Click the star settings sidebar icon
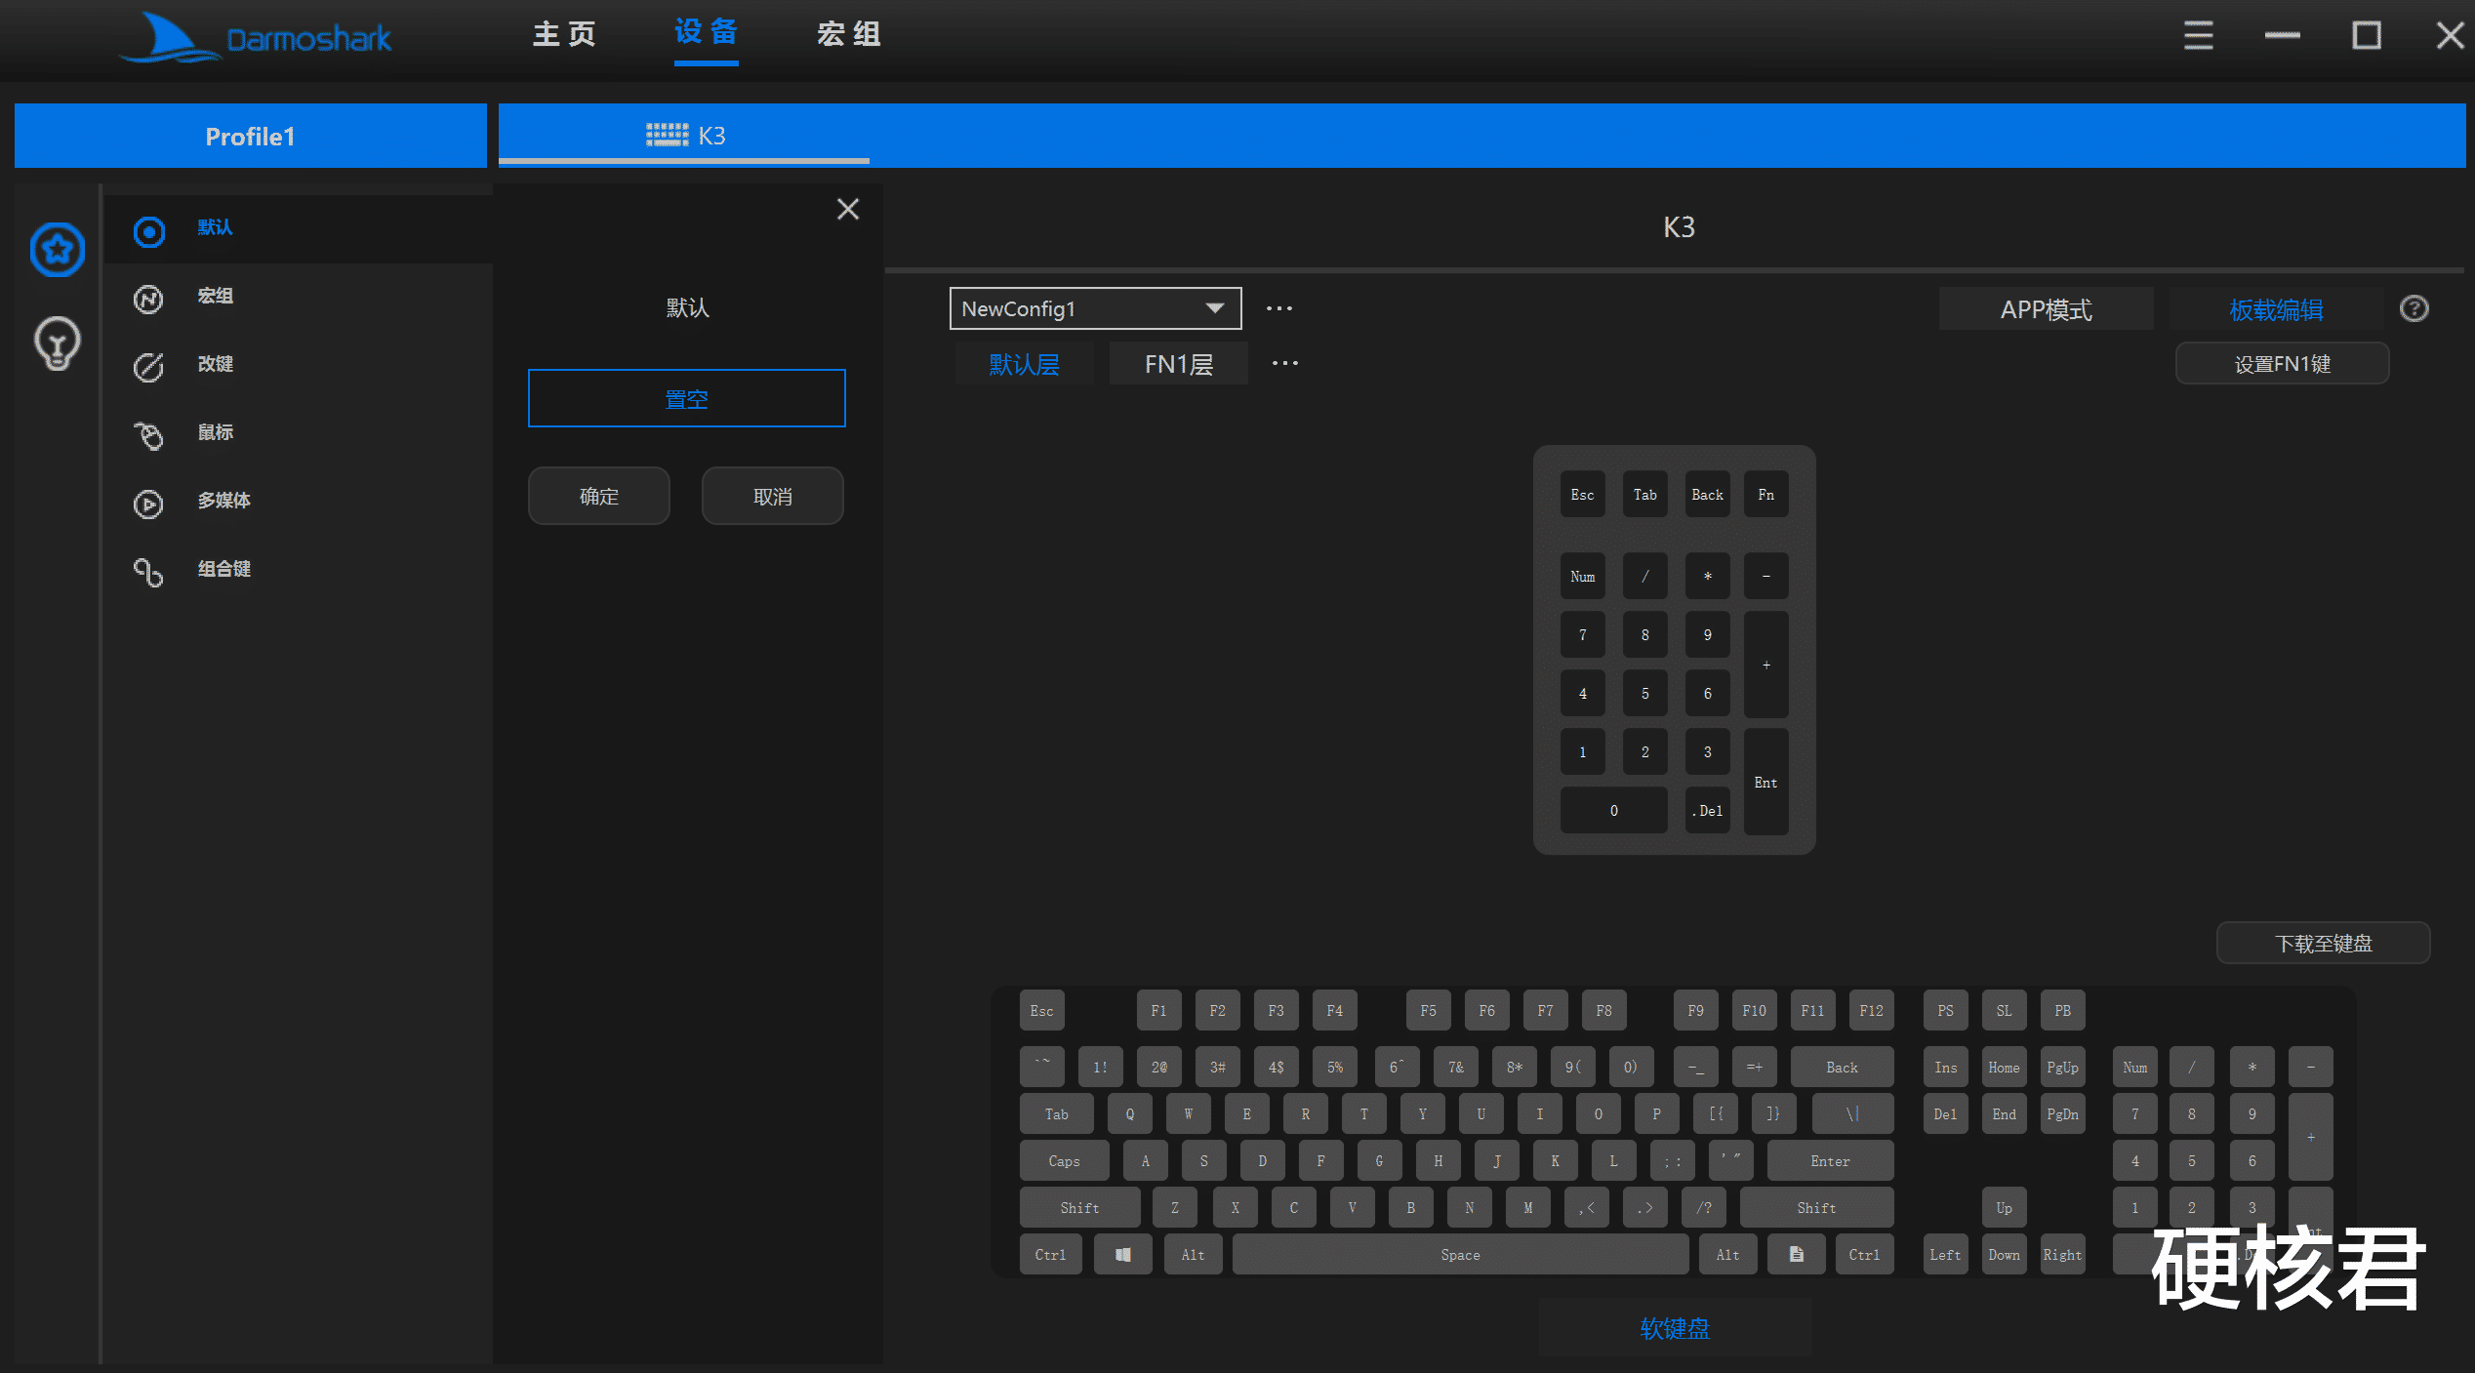This screenshot has height=1373, width=2475. pyautogui.click(x=57, y=249)
